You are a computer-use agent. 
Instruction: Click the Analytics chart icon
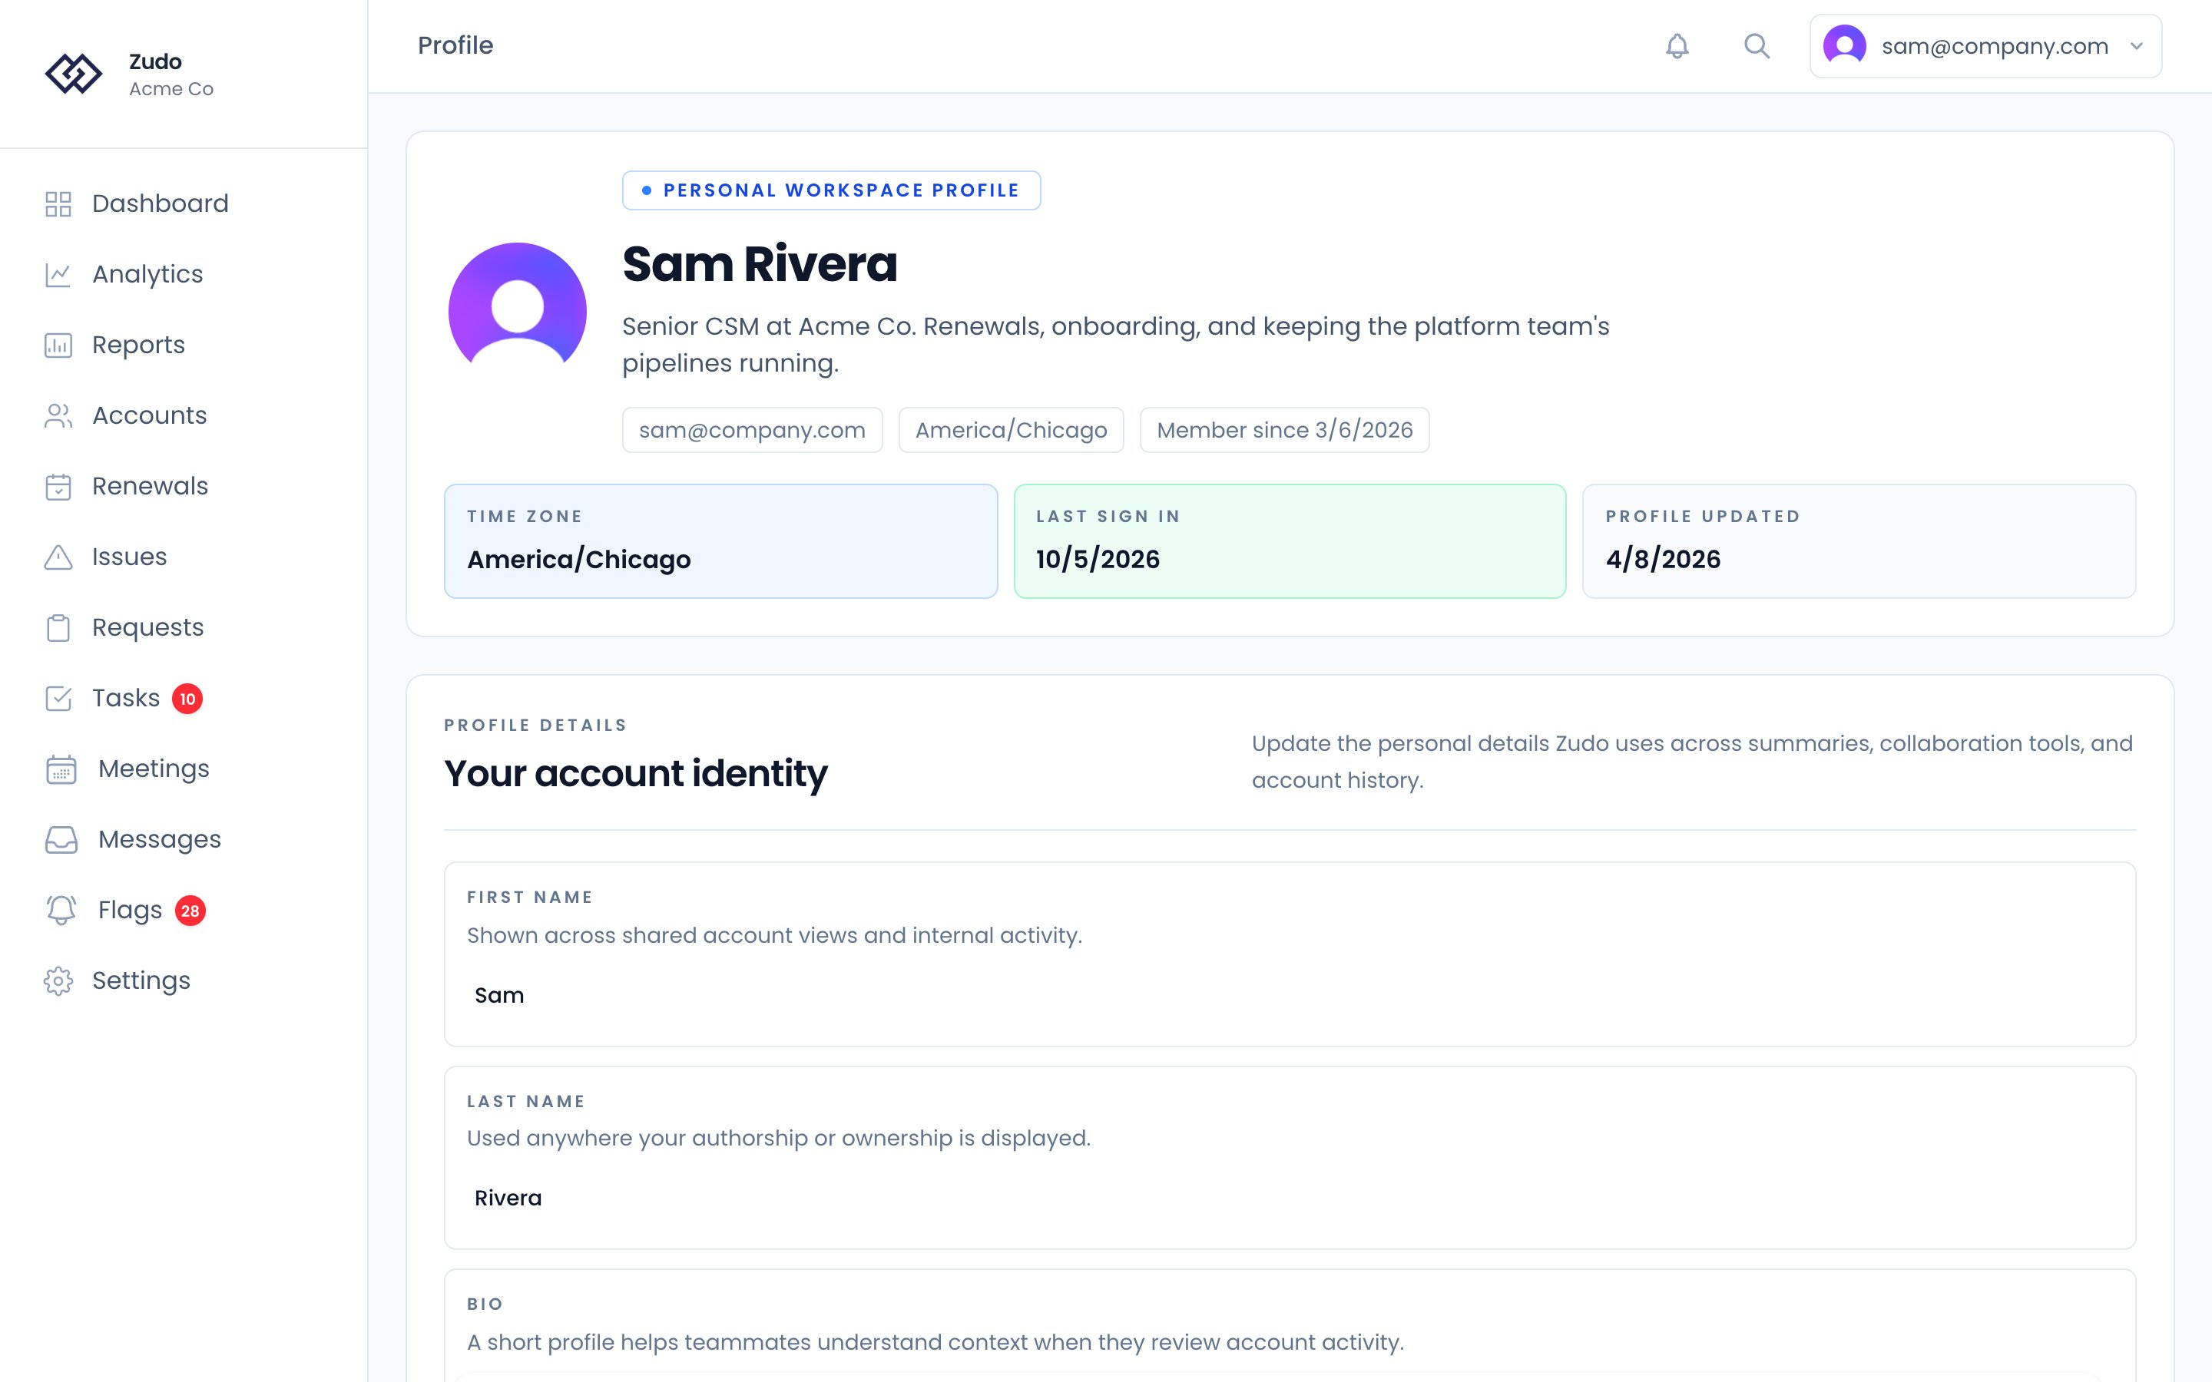coord(58,274)
